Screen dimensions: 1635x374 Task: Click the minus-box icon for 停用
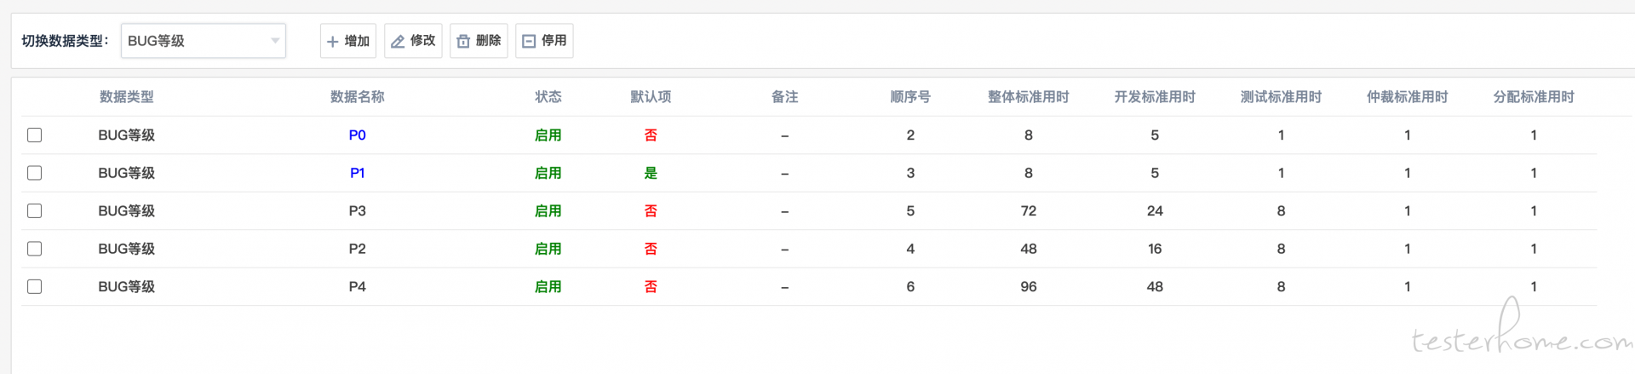coord(529,41)
